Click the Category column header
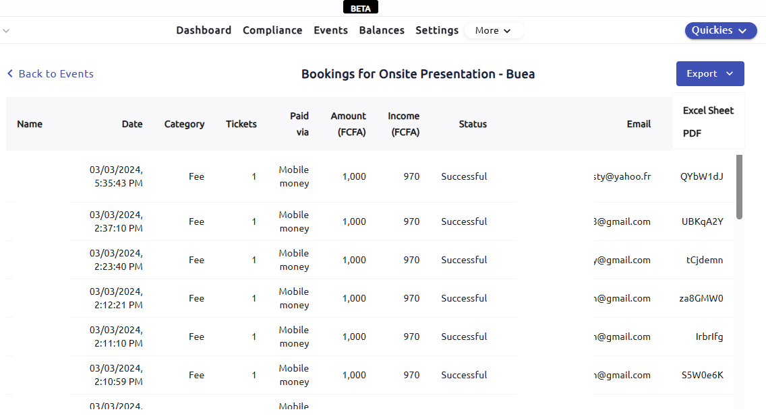Image resolution: width=766 pixels, height=420 pixels. 184,125
